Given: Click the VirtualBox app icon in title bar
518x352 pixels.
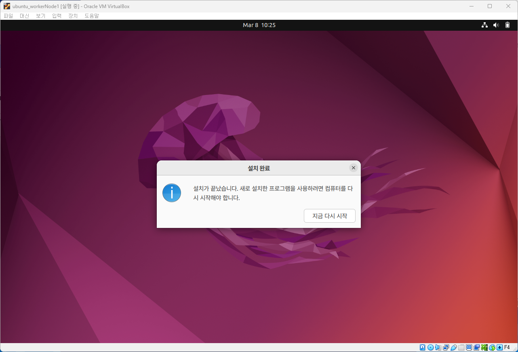Looking at the screenshot, I should (x=7, y=6).
